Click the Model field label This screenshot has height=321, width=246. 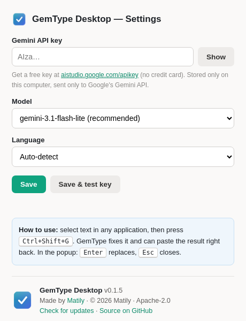22,102
